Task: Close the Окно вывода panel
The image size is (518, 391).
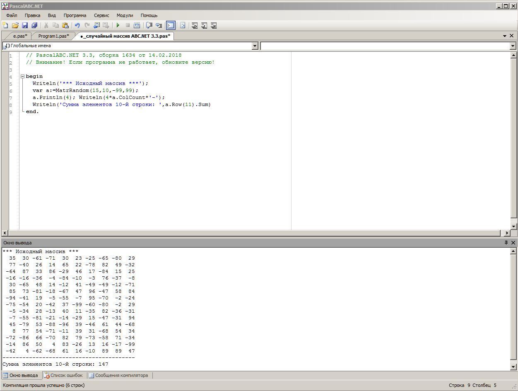Action: [513, 243]
